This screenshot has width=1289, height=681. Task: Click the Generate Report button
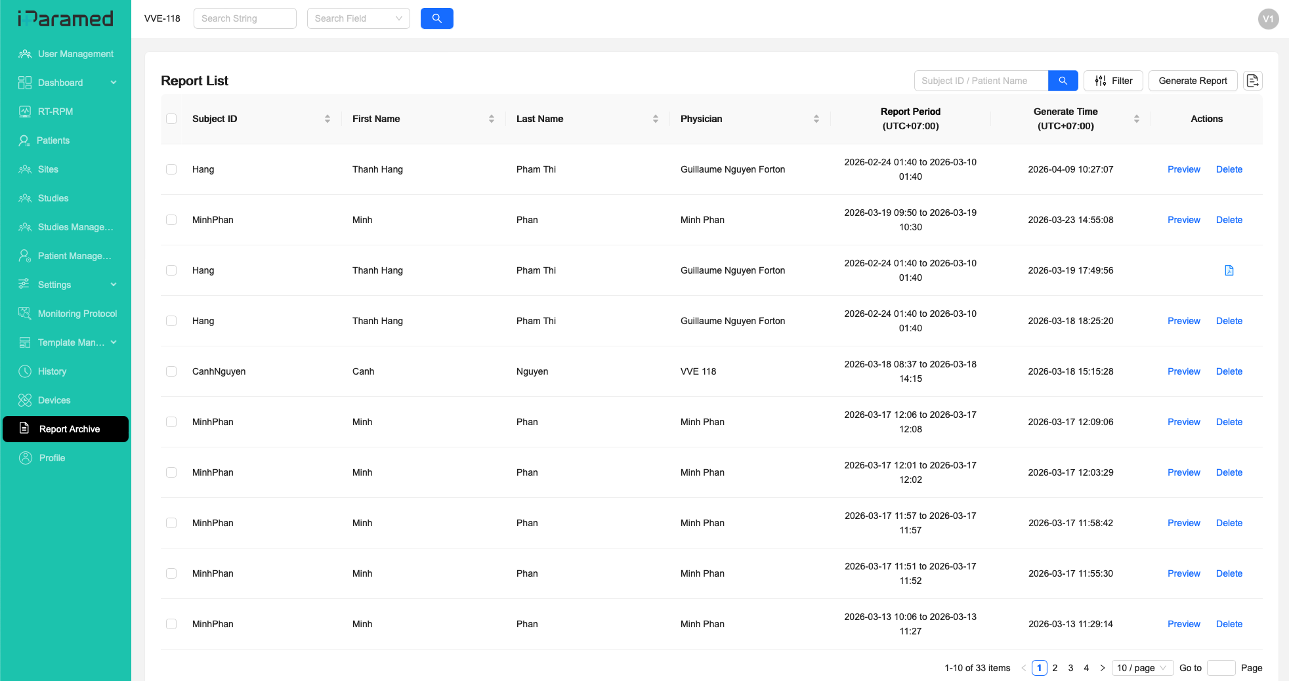coord(1193,81)
